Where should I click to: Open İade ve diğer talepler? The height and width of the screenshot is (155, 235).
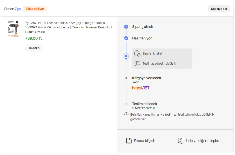pyautogui.click(x=202, y=141)
